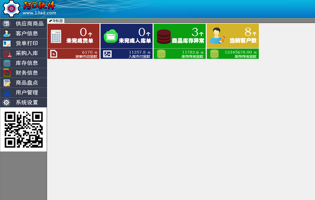Click the customer info person icon

tap(7, 34)
